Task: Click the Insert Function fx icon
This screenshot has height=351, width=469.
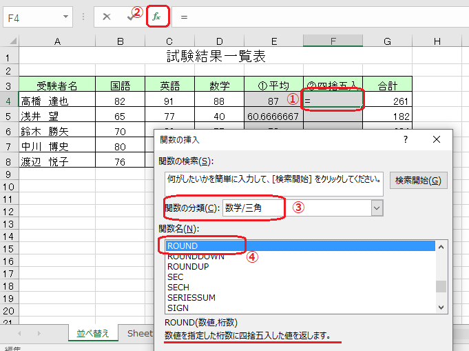Action: tap(156, 17)
